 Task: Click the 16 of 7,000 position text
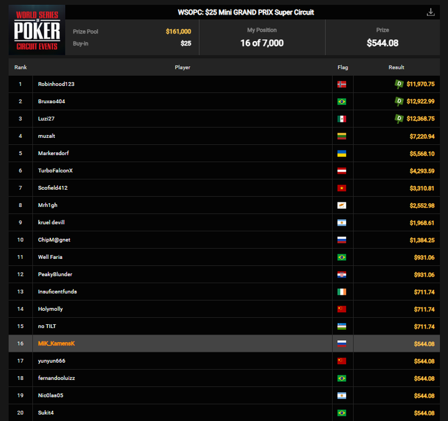coord(262,43)
